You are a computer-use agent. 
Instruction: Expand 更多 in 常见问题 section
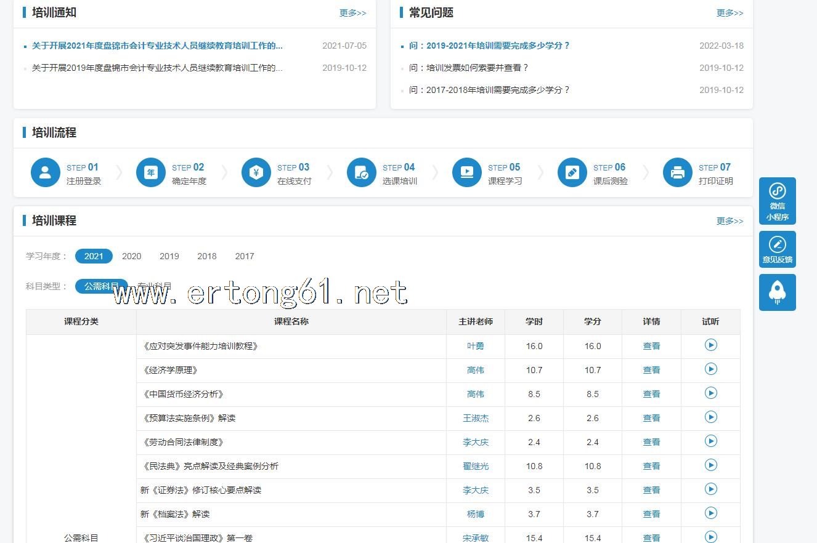[x=730, y=13]
